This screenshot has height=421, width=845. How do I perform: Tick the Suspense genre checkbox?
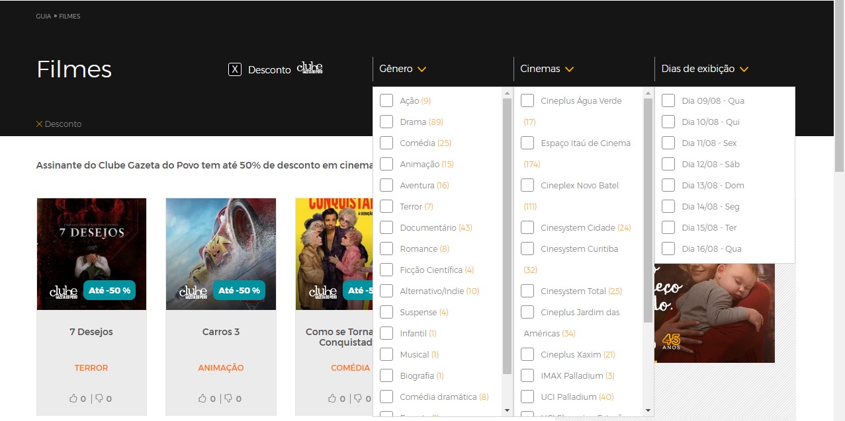pos(386,312)
